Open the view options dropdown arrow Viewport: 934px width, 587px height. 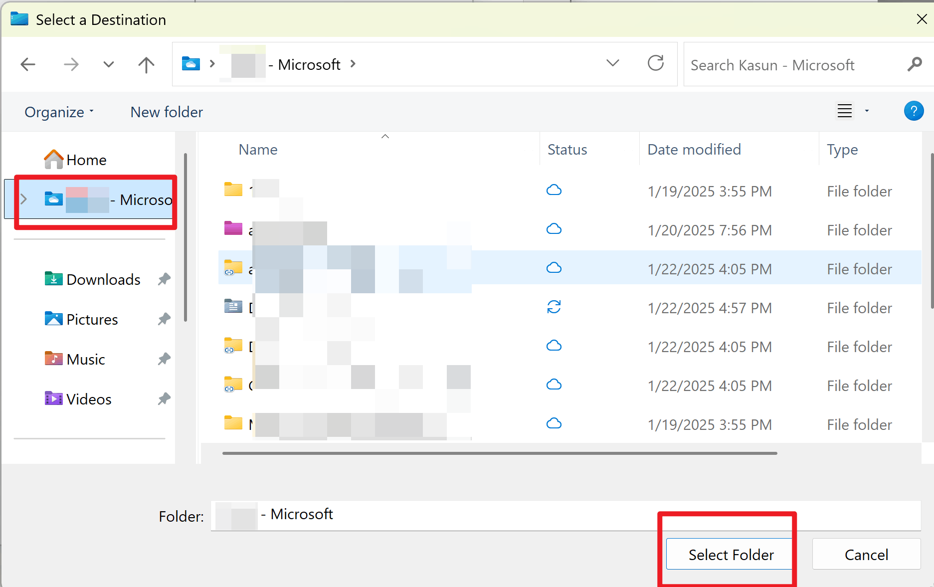pyautogui.click(x=867, y=111)
